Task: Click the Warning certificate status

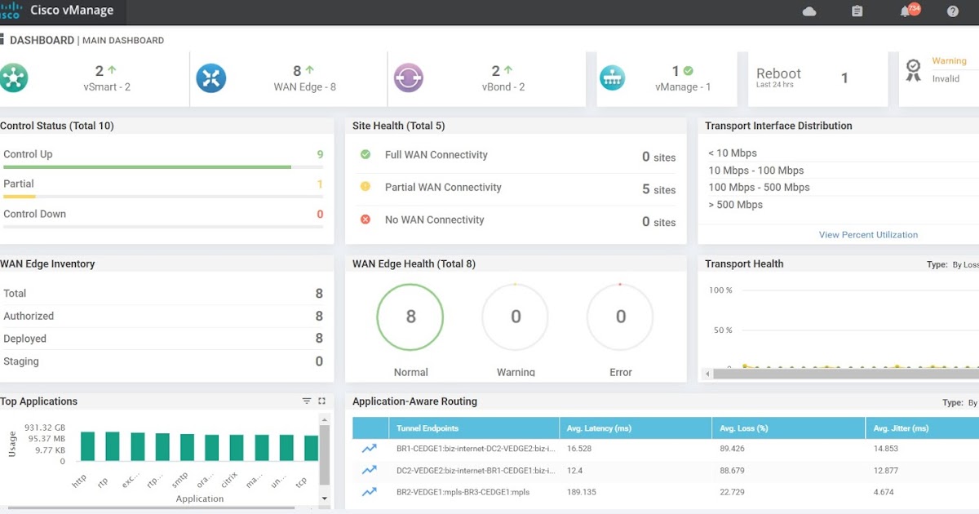Action: pyautogui.click(x=949, y=60)
